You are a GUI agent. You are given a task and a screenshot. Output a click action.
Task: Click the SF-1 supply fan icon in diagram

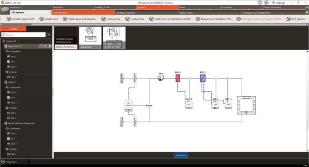[x=160, y=78]
